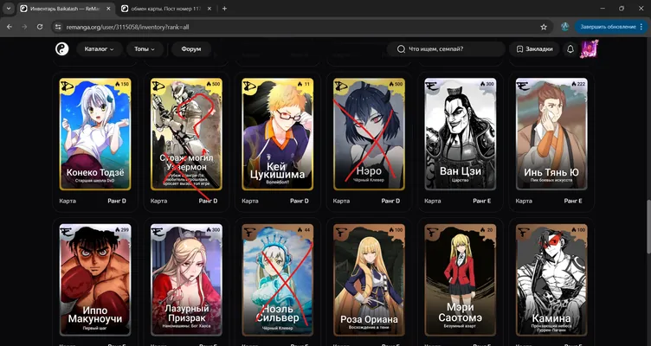Click Завершить обновление button
The height and width of the screenshot is (346, 651).
coord(609,27)
